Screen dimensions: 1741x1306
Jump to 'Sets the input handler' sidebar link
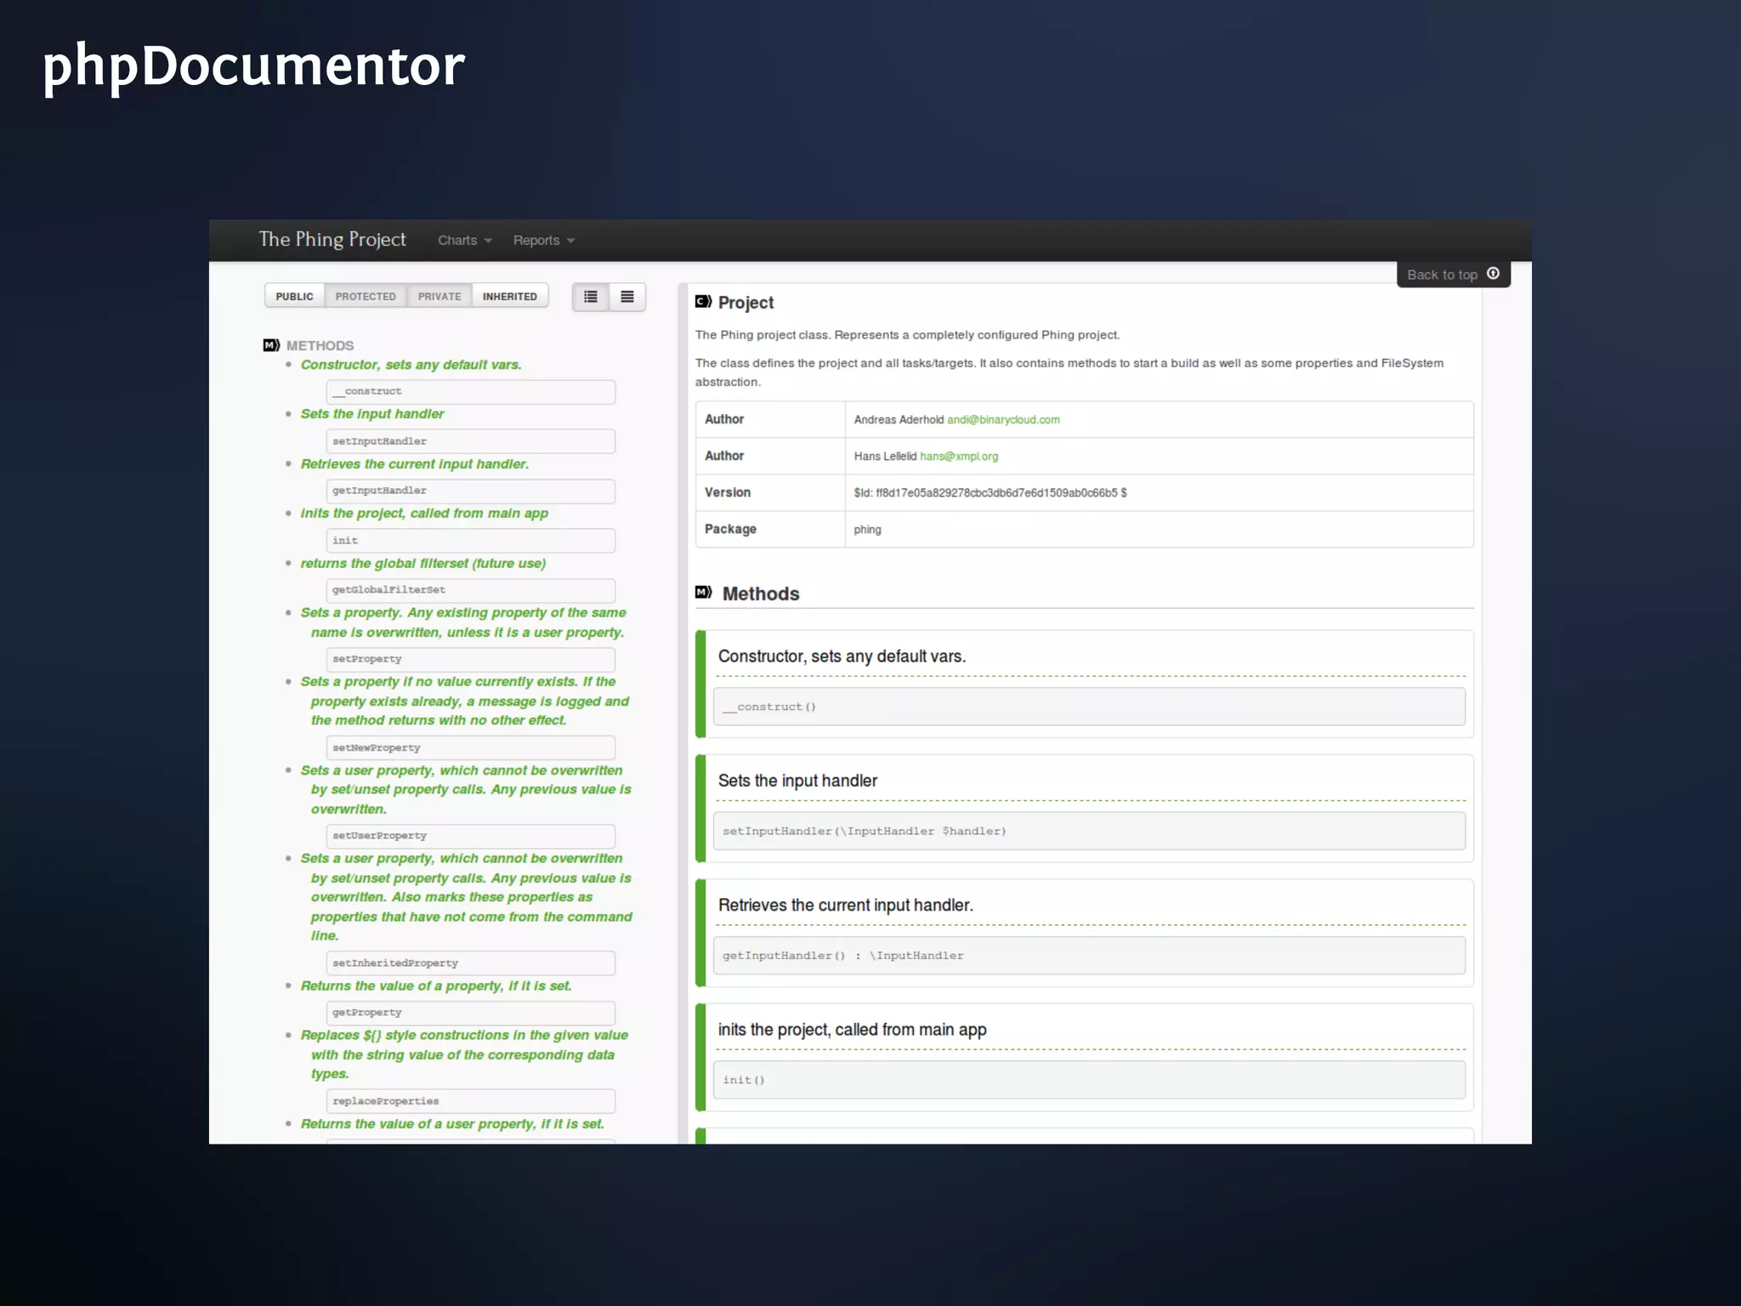click(x=372, y=414)
